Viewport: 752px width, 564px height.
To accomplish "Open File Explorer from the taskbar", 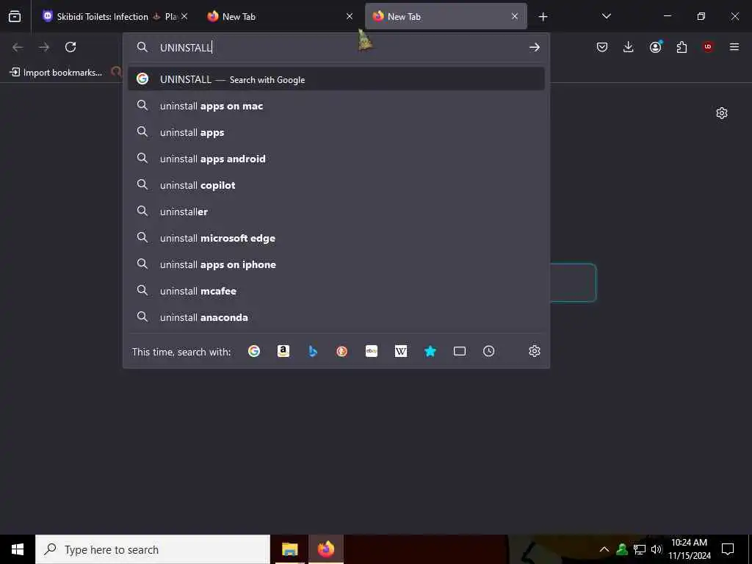I will (x=289, y=549).
